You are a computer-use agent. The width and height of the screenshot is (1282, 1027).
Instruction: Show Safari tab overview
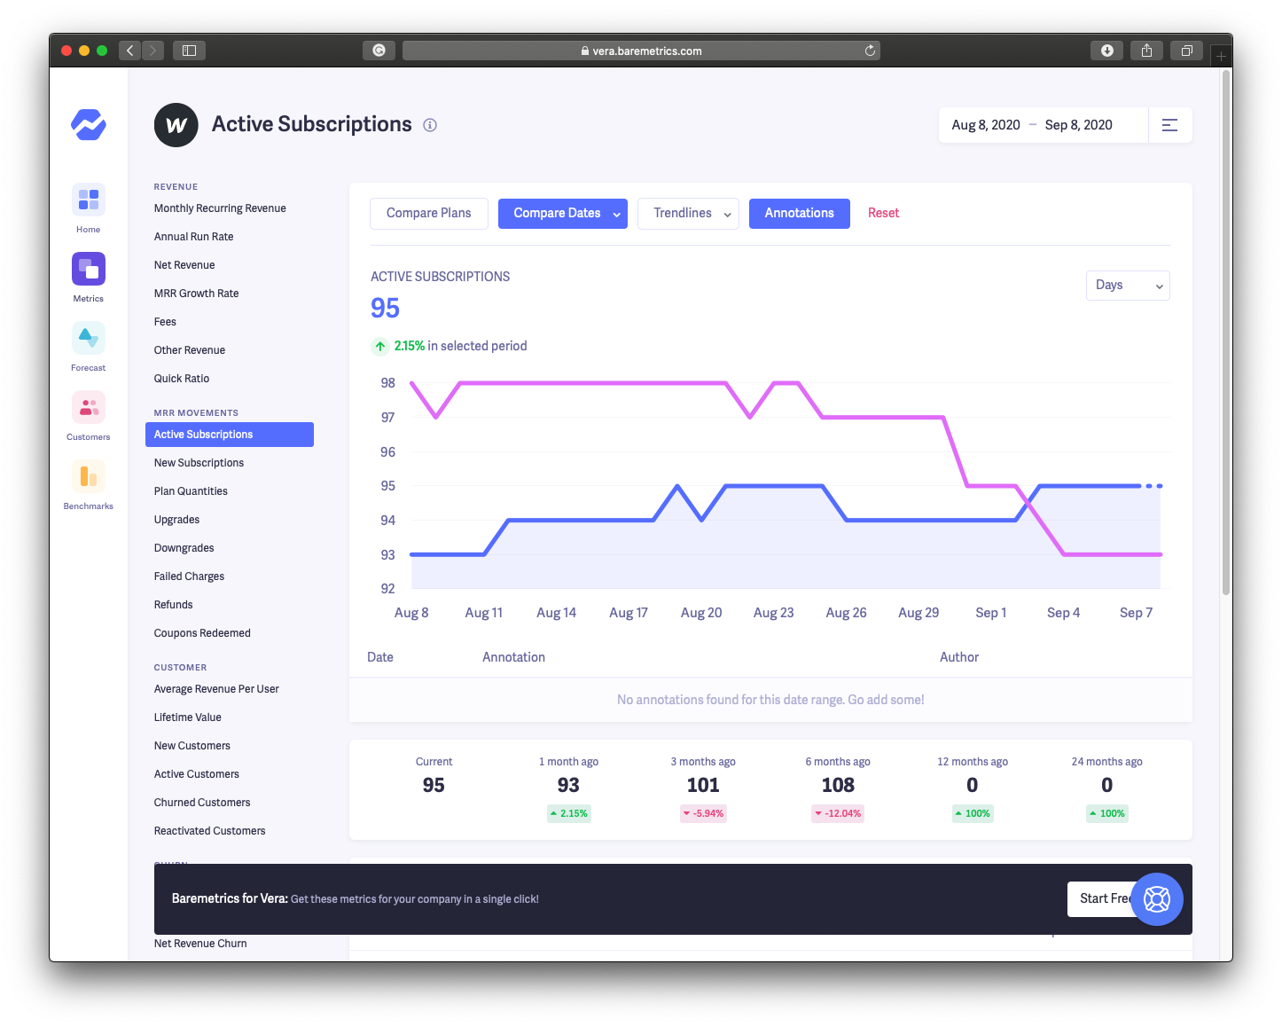(x=1186, y=51)
